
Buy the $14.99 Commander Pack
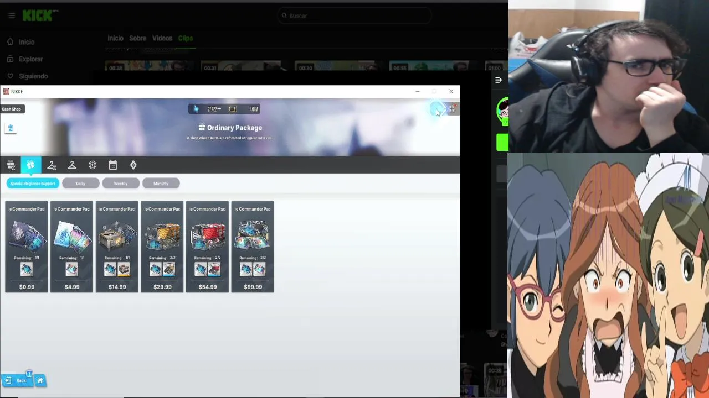[117, 287]
